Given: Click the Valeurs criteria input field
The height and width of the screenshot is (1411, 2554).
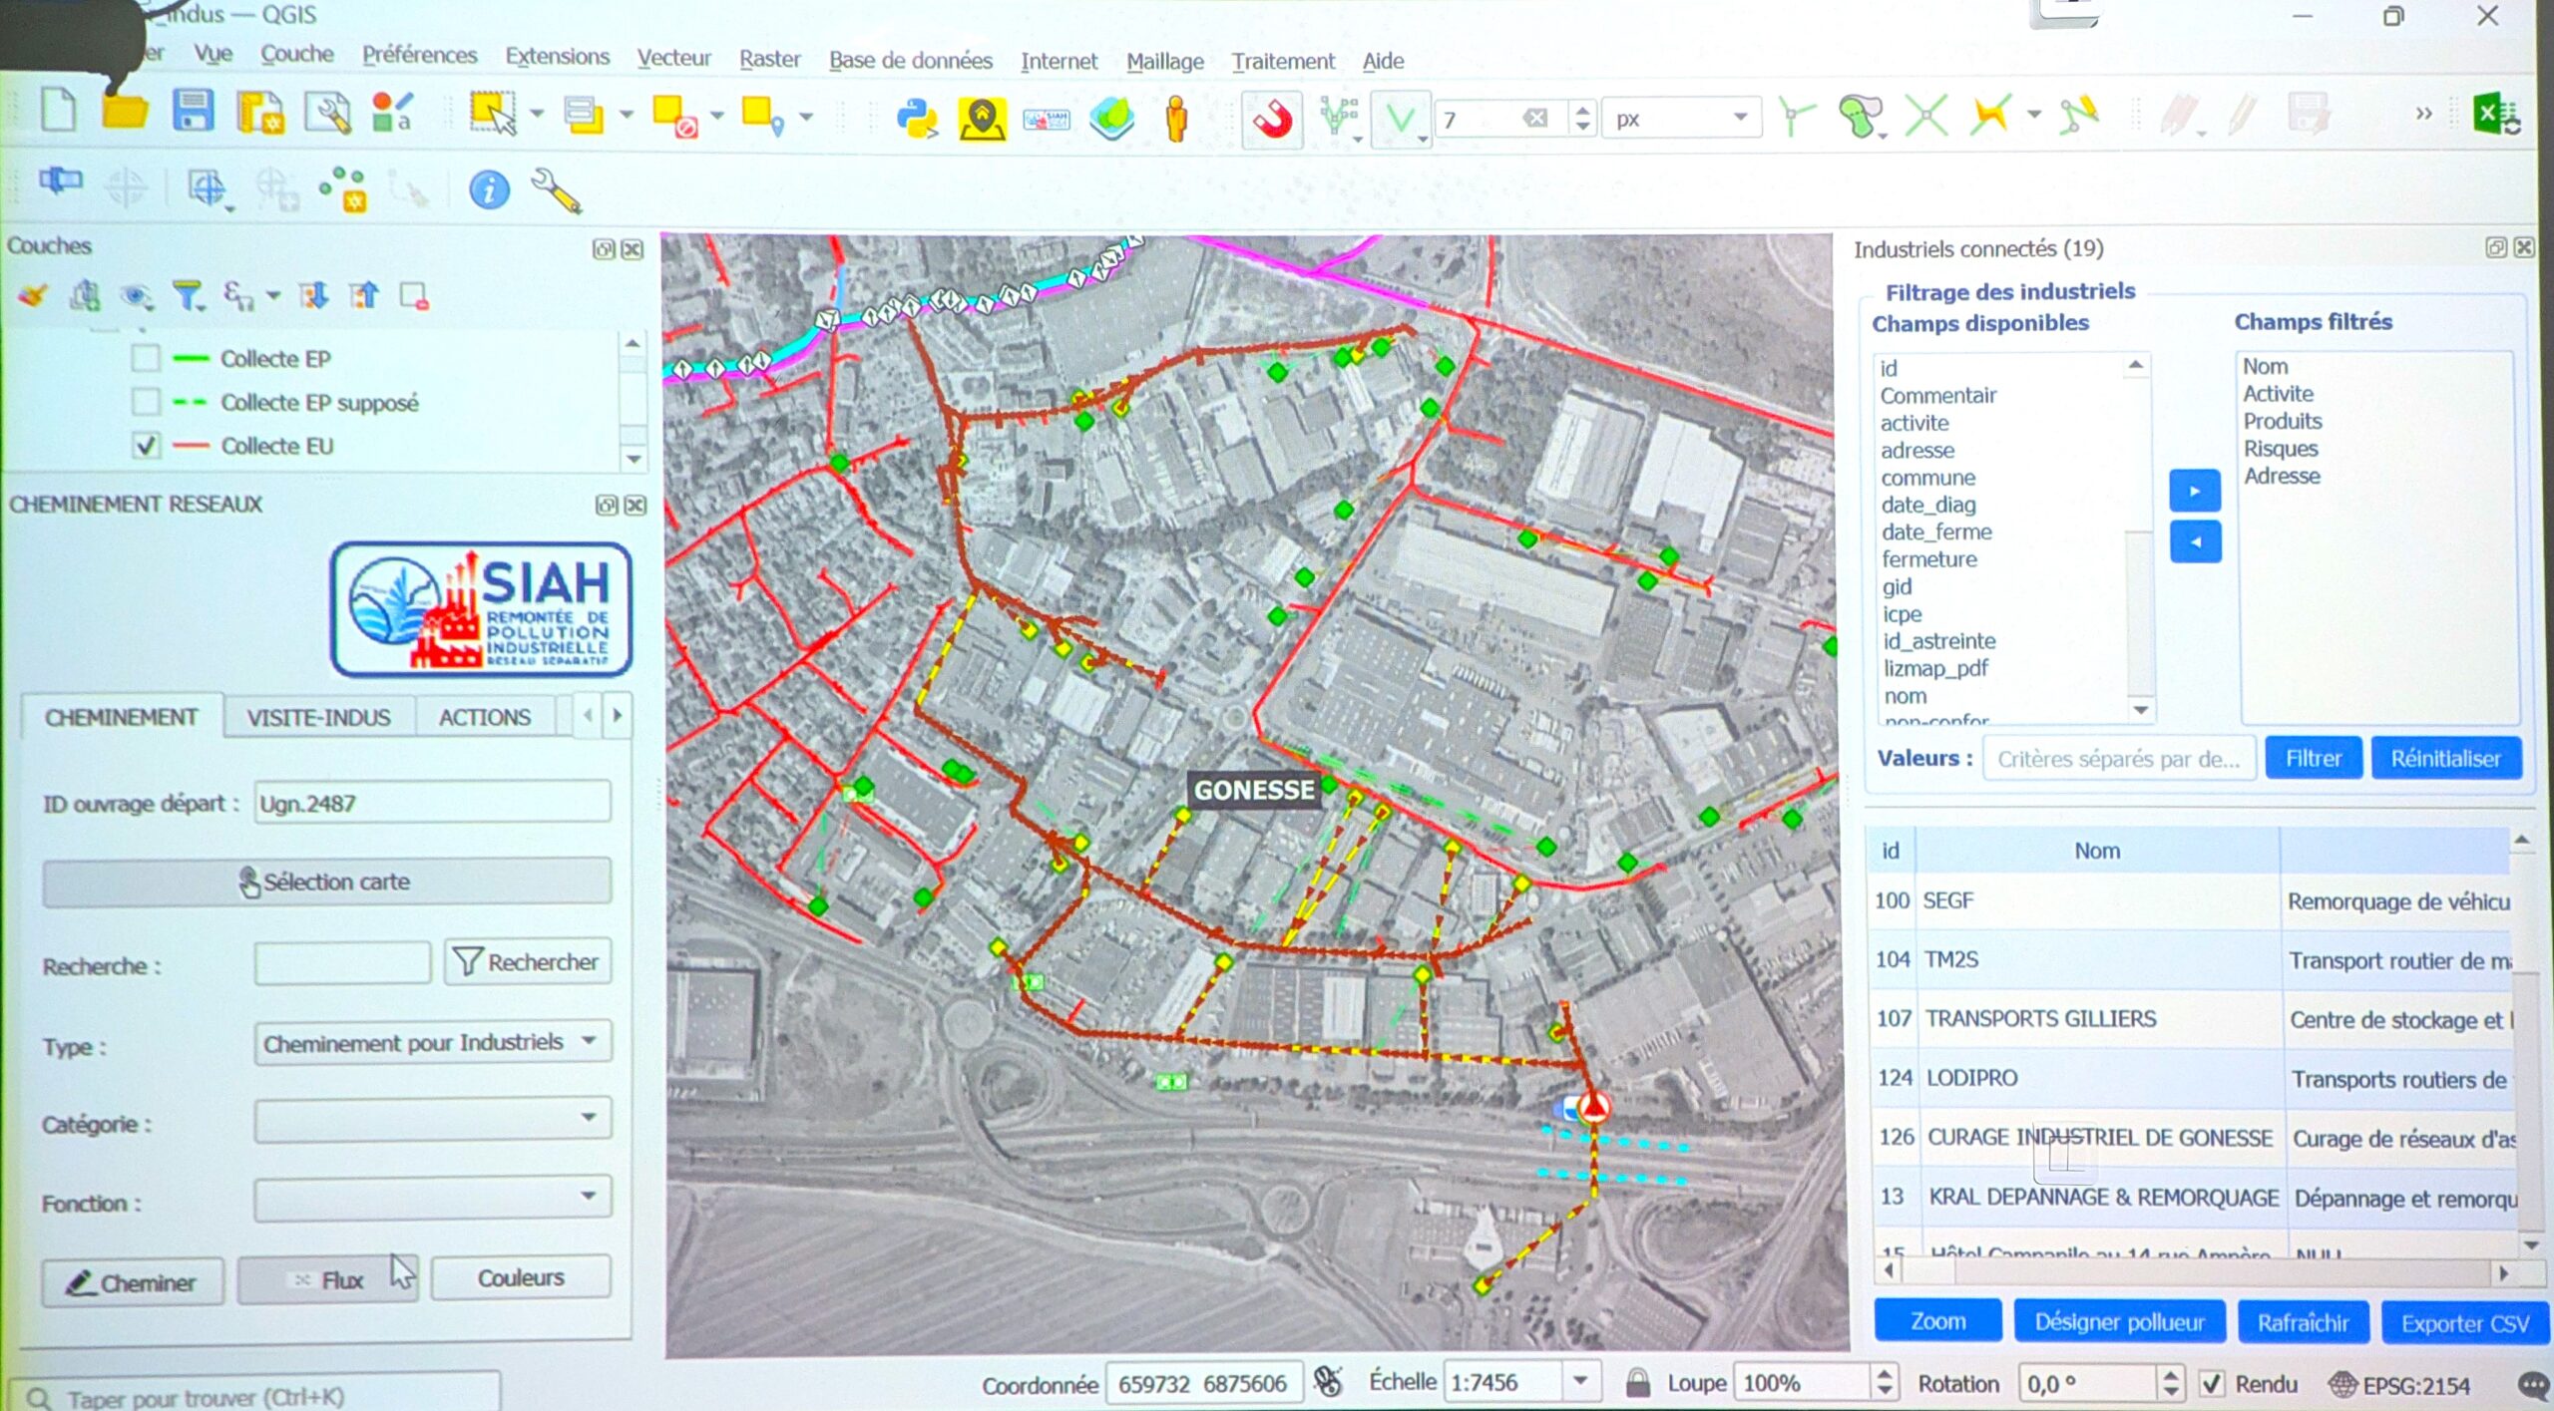Looking at the screenshot, I should pyautogui.click(x=2119, y=759).
